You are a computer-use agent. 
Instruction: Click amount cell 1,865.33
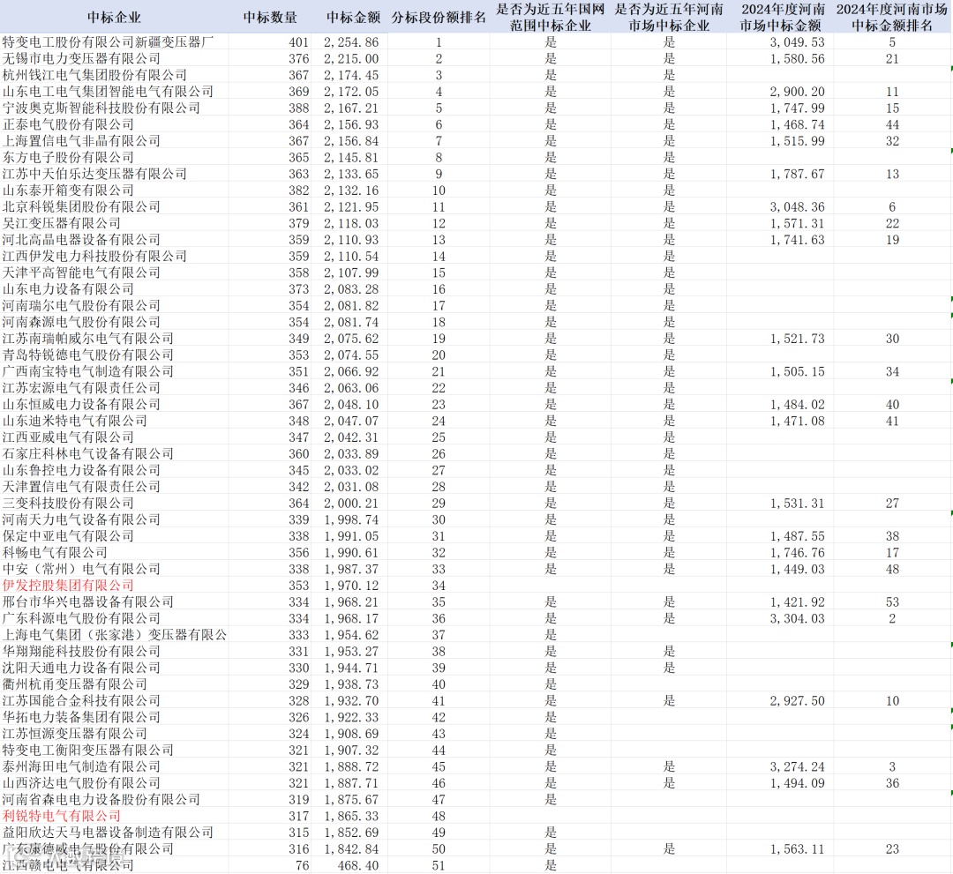(x=350, y=817)
